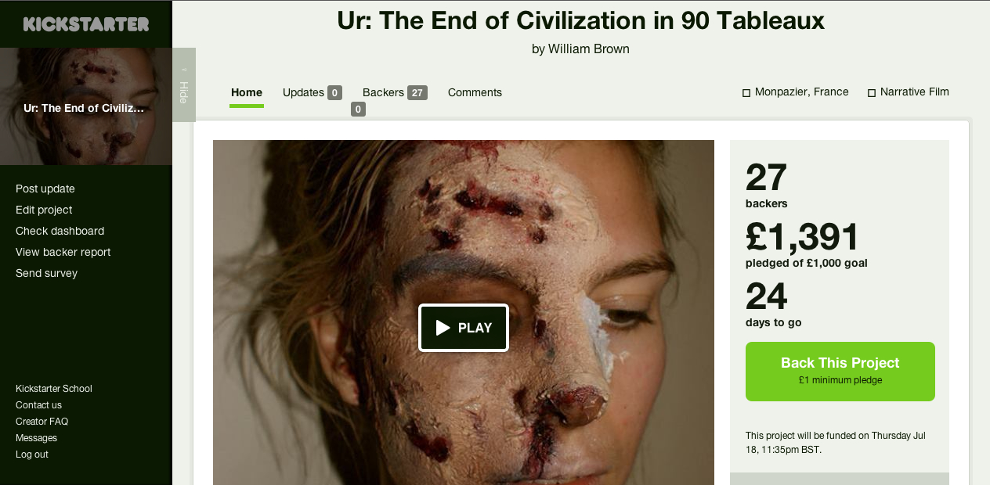Click the project thumbnail in the sidebar

[86, 106]
